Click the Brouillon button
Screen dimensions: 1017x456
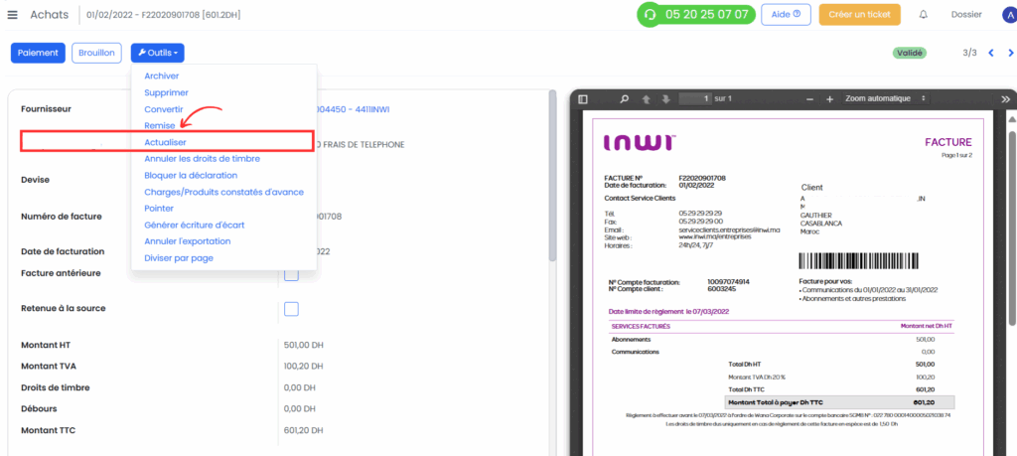[96, 54]
